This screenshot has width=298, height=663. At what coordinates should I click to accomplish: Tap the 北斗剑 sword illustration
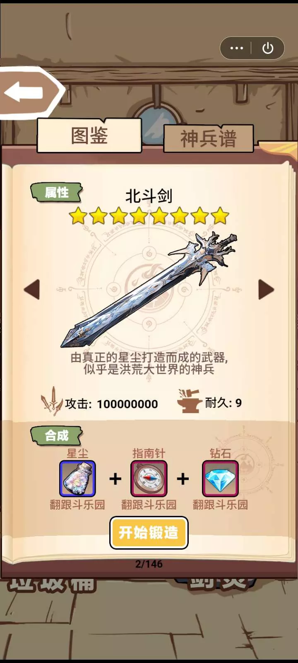pyautogui.click(x=149, y=289)
